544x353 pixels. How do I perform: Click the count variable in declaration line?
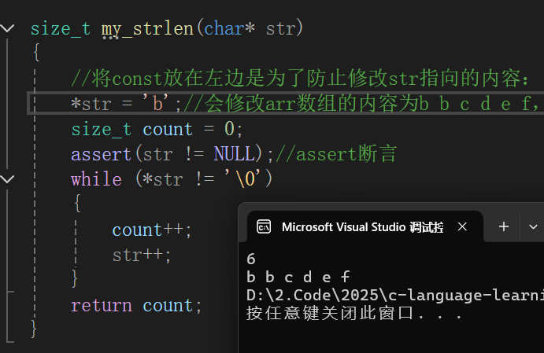(x=168, y=129)
